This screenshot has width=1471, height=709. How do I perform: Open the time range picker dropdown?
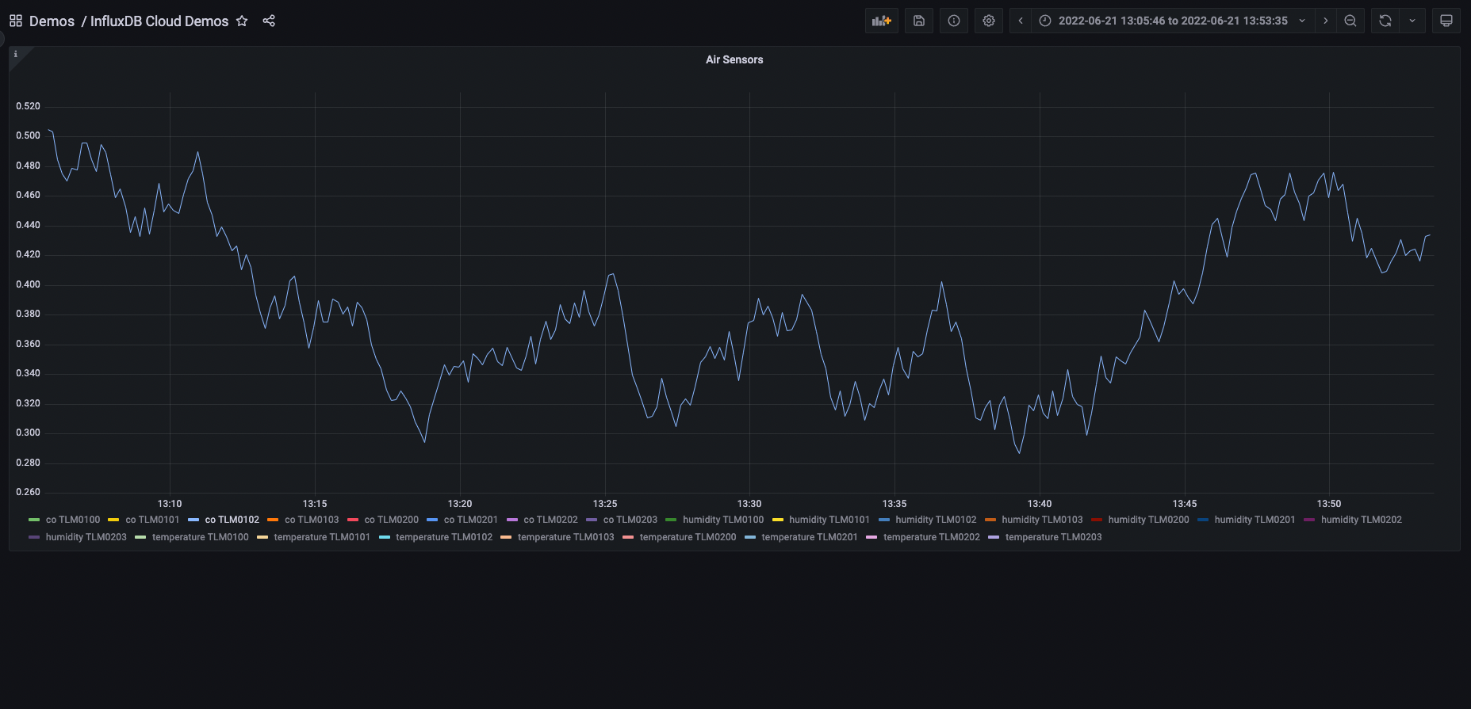tap(1172, 21)
